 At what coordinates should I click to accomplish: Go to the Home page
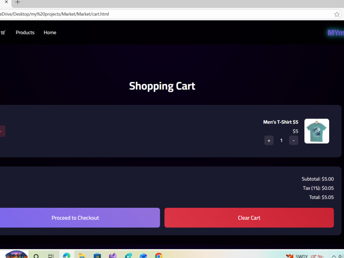click(50, 32)
